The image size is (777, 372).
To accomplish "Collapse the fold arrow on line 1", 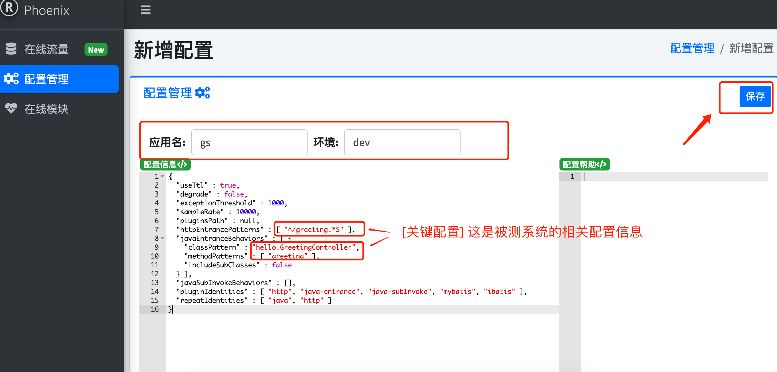I will point(163,177).
